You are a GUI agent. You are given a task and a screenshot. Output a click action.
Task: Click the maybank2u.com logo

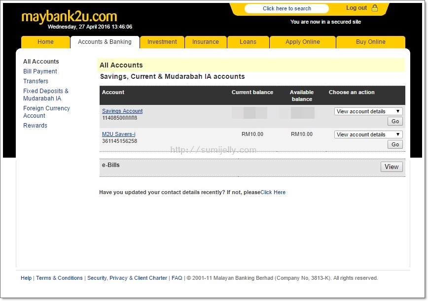tap(70, 16)
